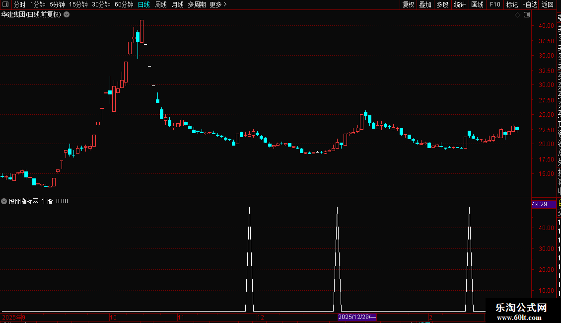Click the 返回 back button
The image size is (561, 323).
click(x=548, y=4)
